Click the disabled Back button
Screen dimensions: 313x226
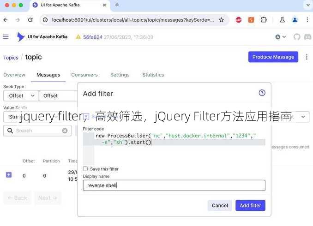pos(18,198)
